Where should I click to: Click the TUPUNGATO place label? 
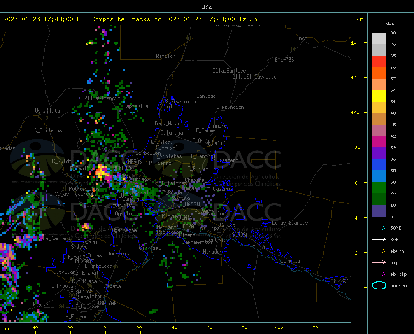point(82,261)
